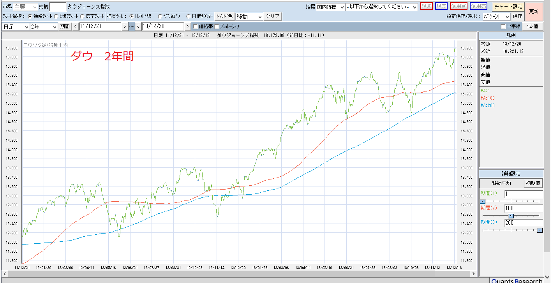Click the 期間(3) value field showing 200
The image size is (552, 283).
tap(524, 223)
